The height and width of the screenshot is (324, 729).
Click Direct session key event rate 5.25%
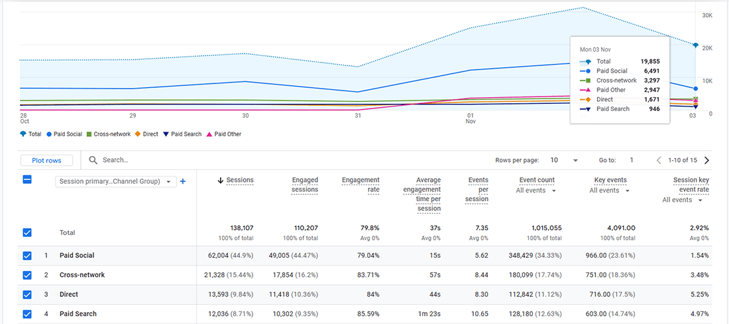[x=700, y=294]
